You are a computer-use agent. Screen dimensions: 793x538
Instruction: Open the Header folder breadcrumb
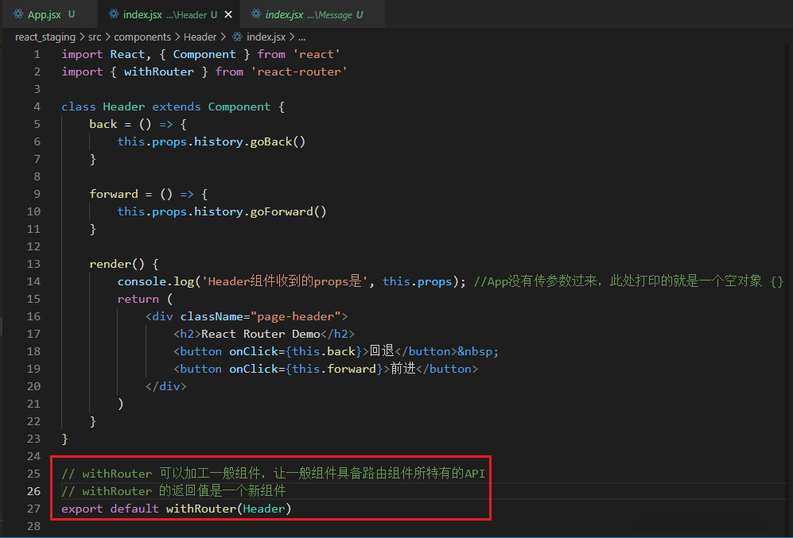(200, 37)
